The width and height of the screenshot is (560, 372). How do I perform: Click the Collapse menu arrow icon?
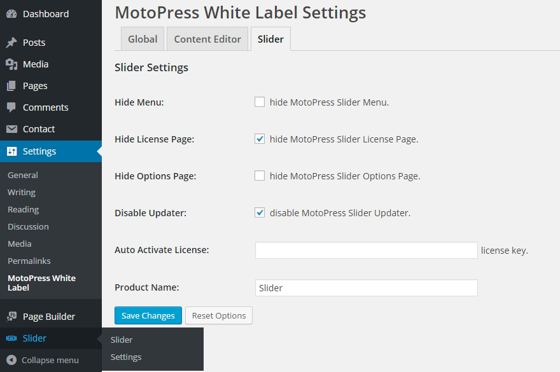pos(11,360)
